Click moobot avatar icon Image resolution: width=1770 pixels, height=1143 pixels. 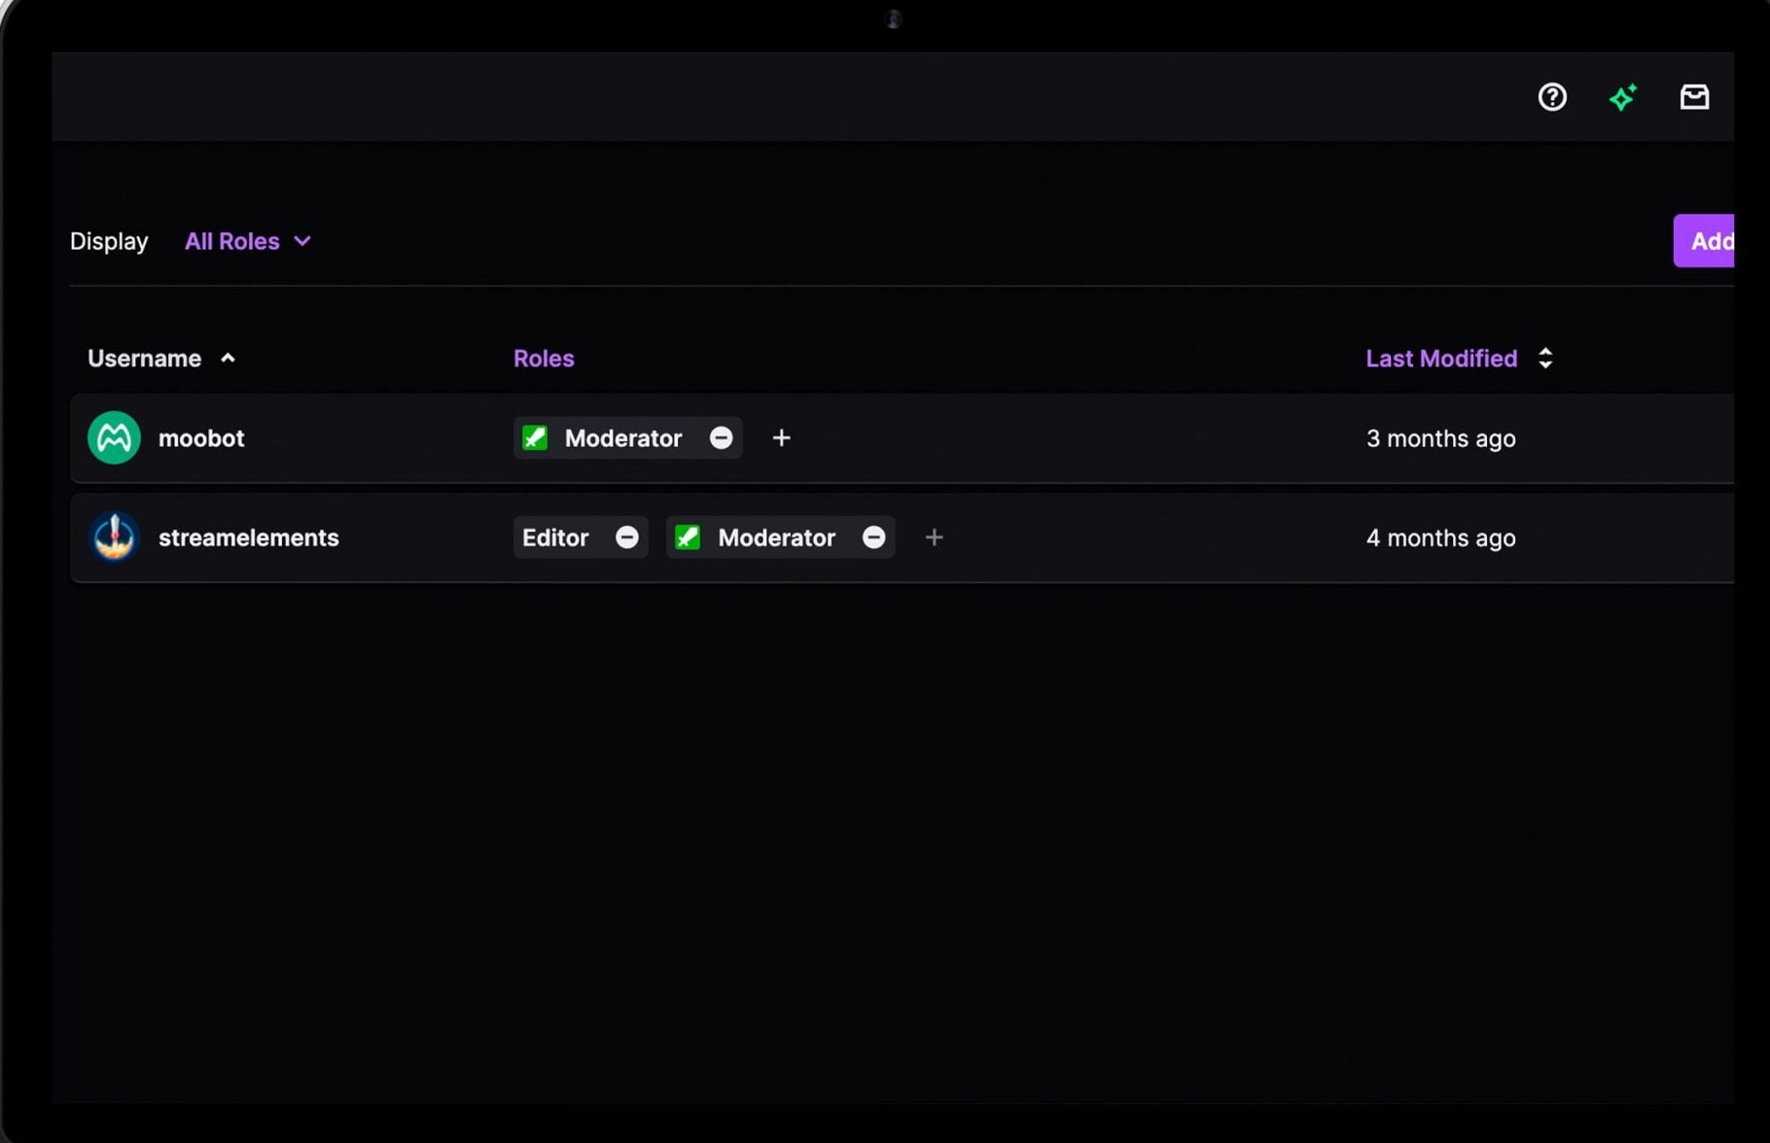coord(114,438)
